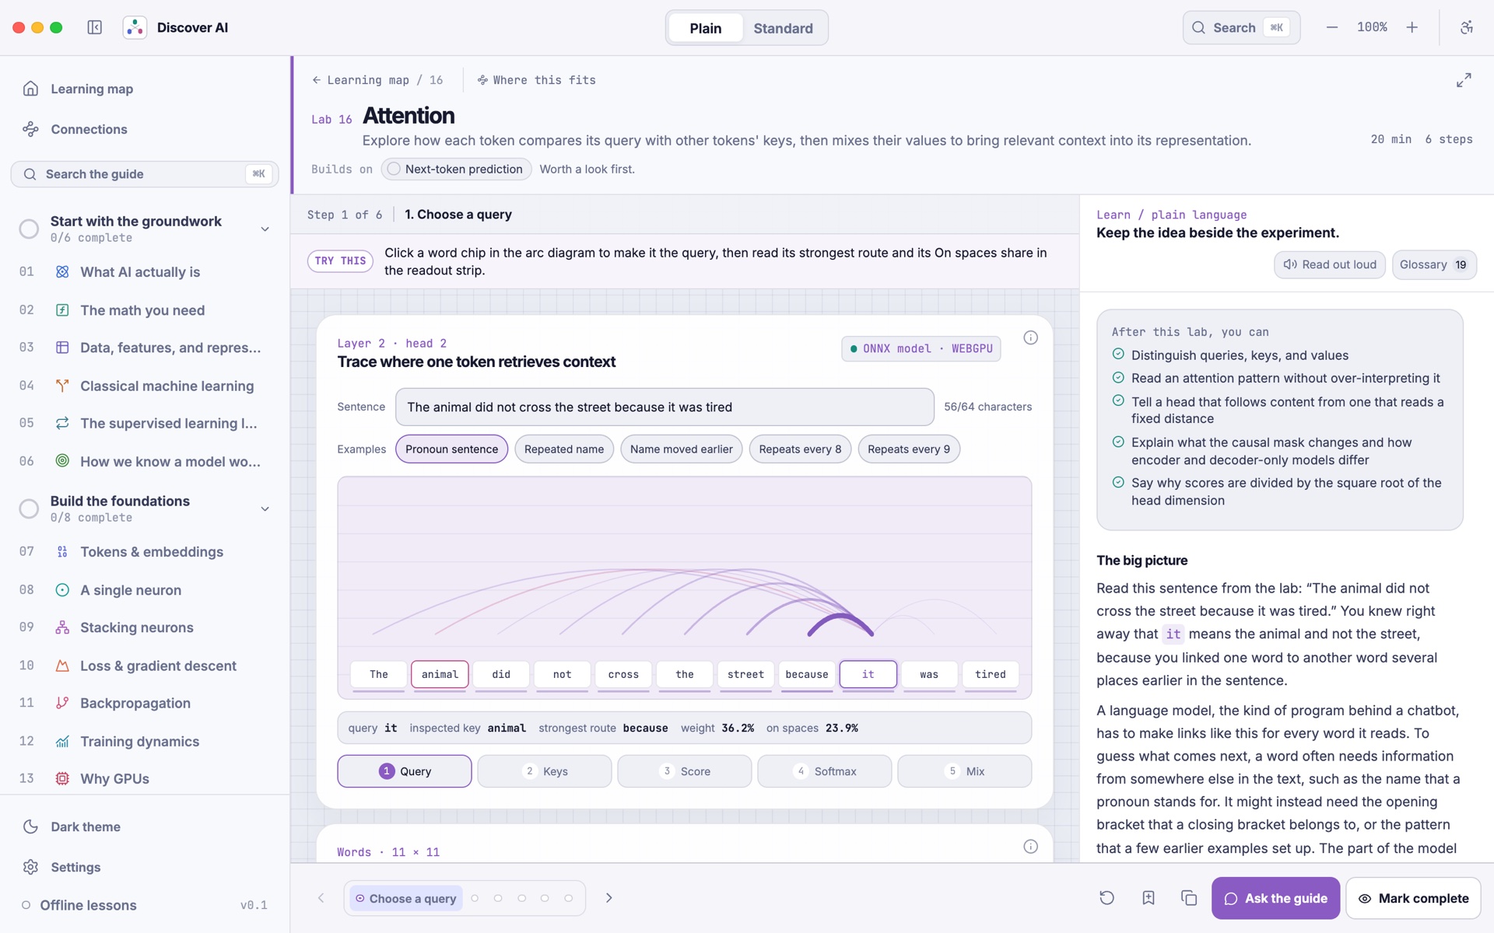This screenshot has height=933, width=1494.
Task: Open Connections in the sidebar
Action: [x=89, y=129]
